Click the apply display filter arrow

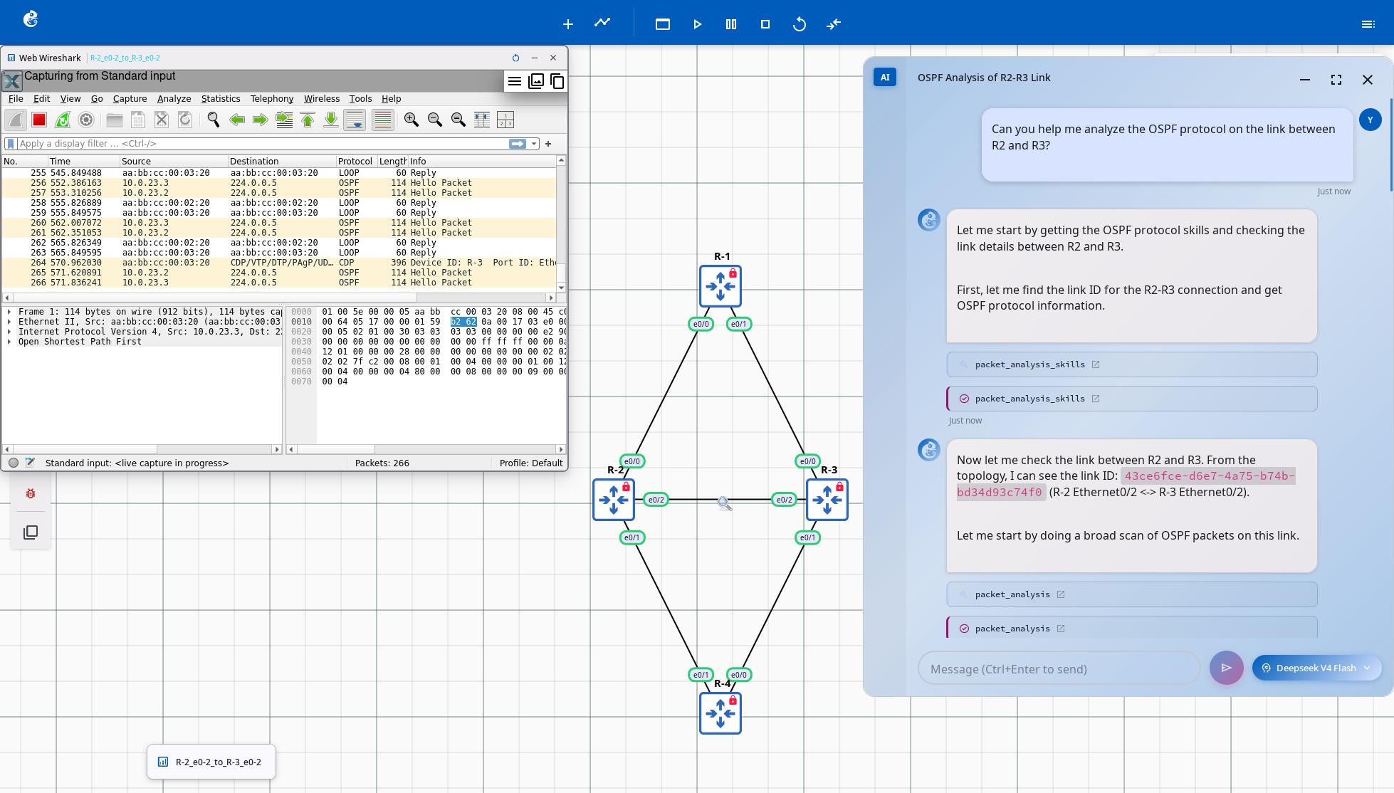pyautogui.click(x=518, y=144)
